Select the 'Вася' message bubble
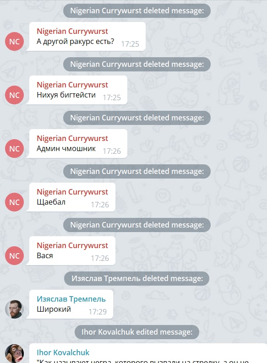 (71, 251)
